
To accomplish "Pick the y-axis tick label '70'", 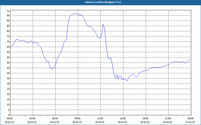I will (x=8, y=42).
